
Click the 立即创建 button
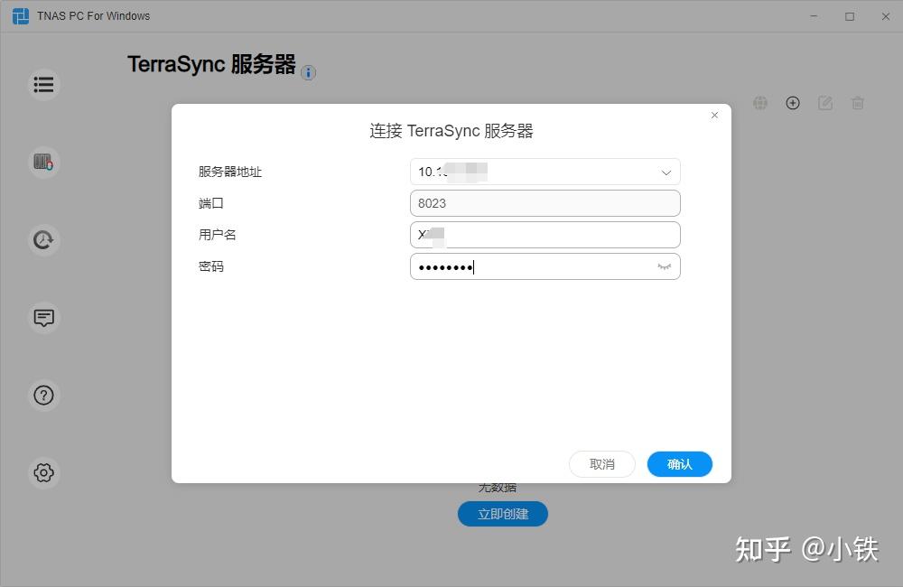click(503, 513)
